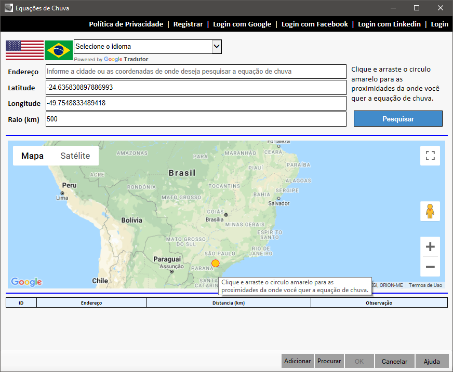Minimize the Equações de Chuva window
Screen dimensions: 453x372
[393, 8]
